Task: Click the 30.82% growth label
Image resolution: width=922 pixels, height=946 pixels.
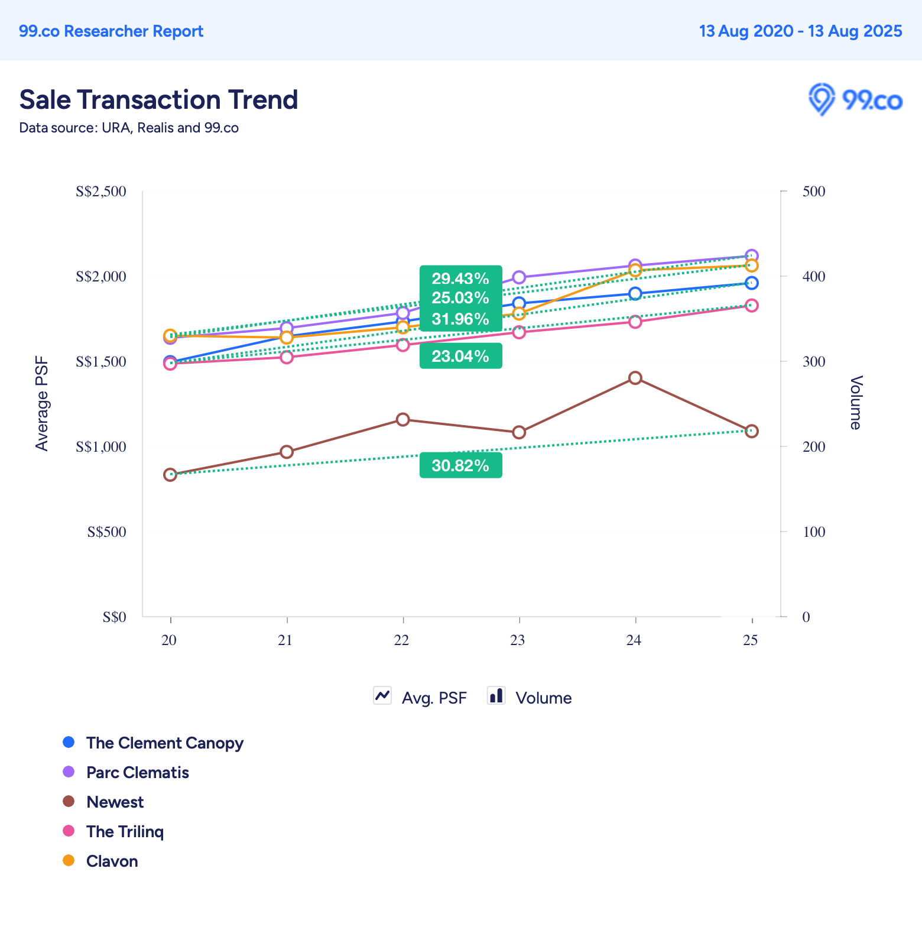Action: (460, 465)
